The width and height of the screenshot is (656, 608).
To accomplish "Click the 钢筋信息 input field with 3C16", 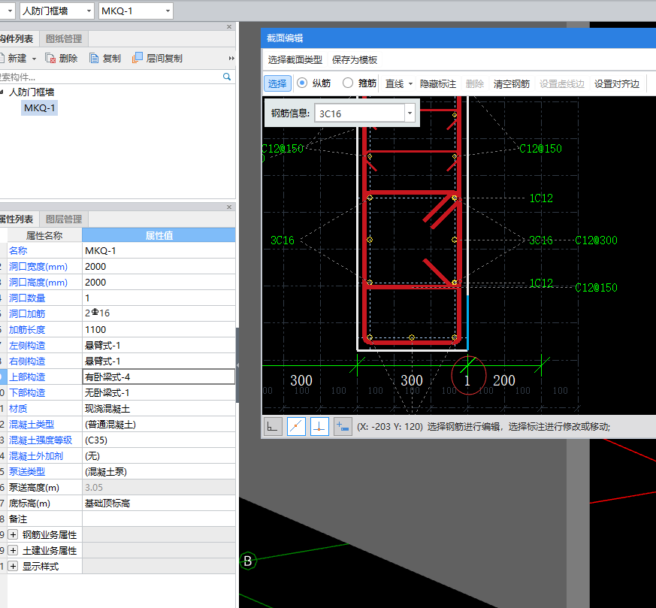I will pyautogui.click(x=360, y=113).
